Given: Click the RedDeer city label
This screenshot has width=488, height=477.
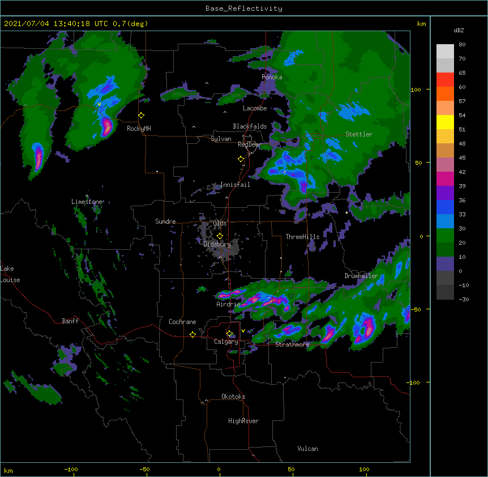Looking at the screenshot, I should (249, 144).
